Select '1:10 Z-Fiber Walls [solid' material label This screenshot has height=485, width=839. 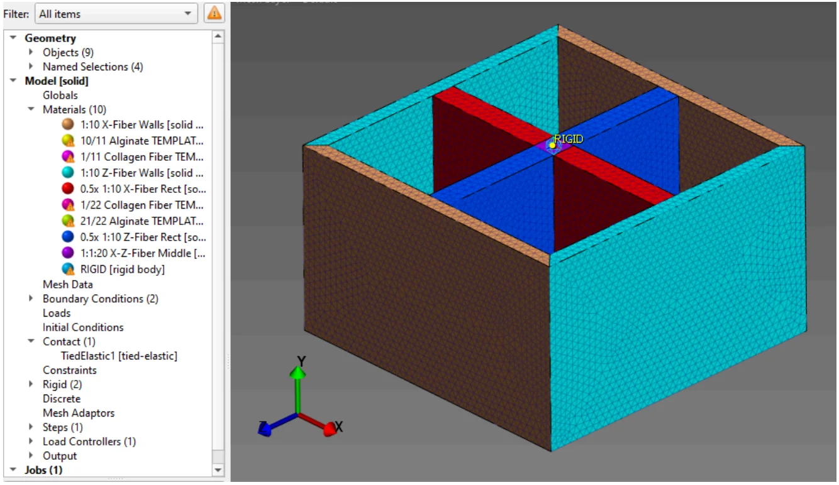coord(142,173)
